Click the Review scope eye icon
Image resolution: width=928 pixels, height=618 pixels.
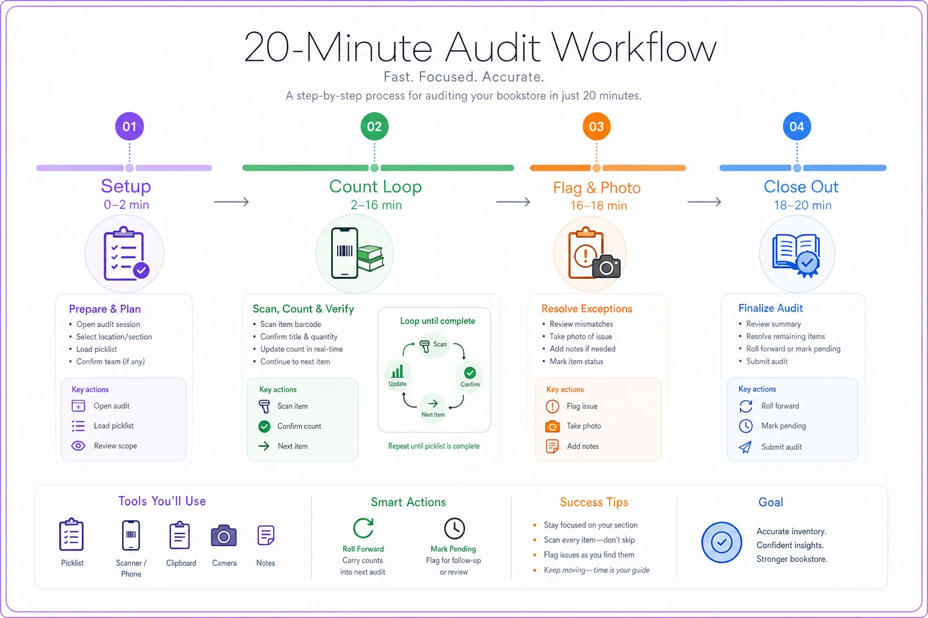pyautogui.click(x=79, y=446)
